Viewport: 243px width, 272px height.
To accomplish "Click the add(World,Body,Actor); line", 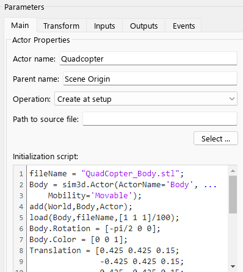I will tap(81, 207).
